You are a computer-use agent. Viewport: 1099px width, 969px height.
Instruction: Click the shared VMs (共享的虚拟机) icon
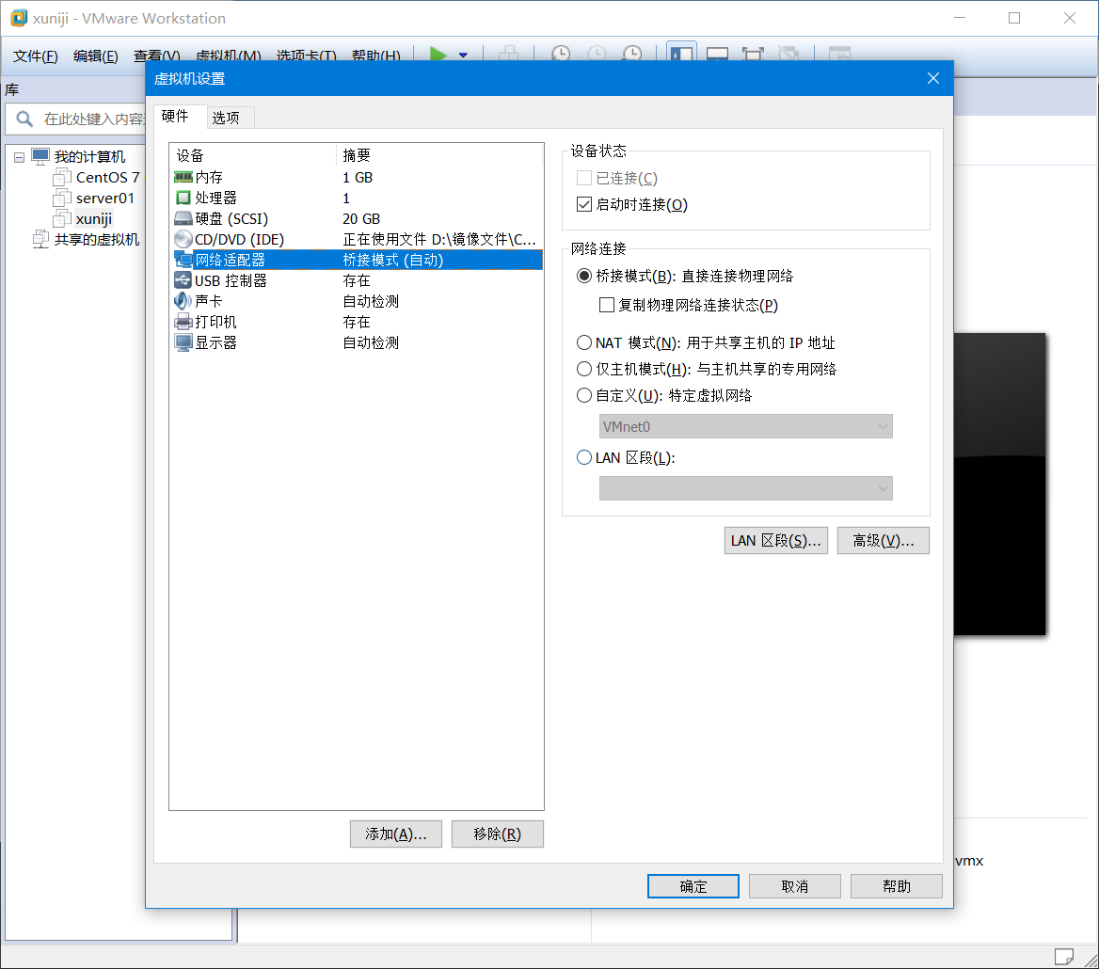(x=40, y=240)
